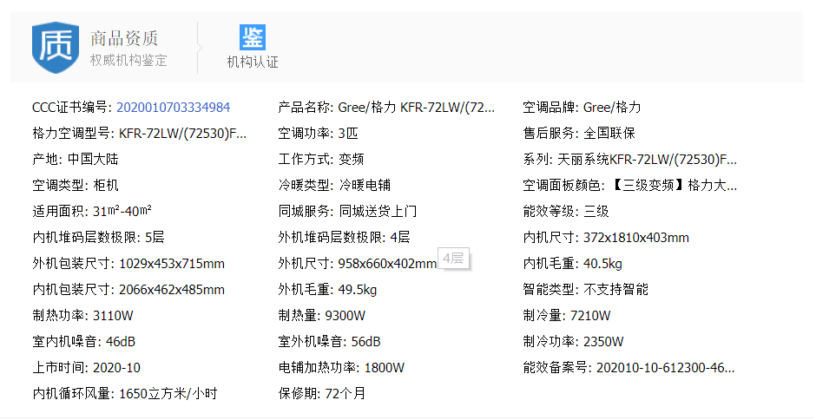Open the CCC certificate number 2020010703334984 link
Viewport: 816px width, 420px height.
[174, 108]
